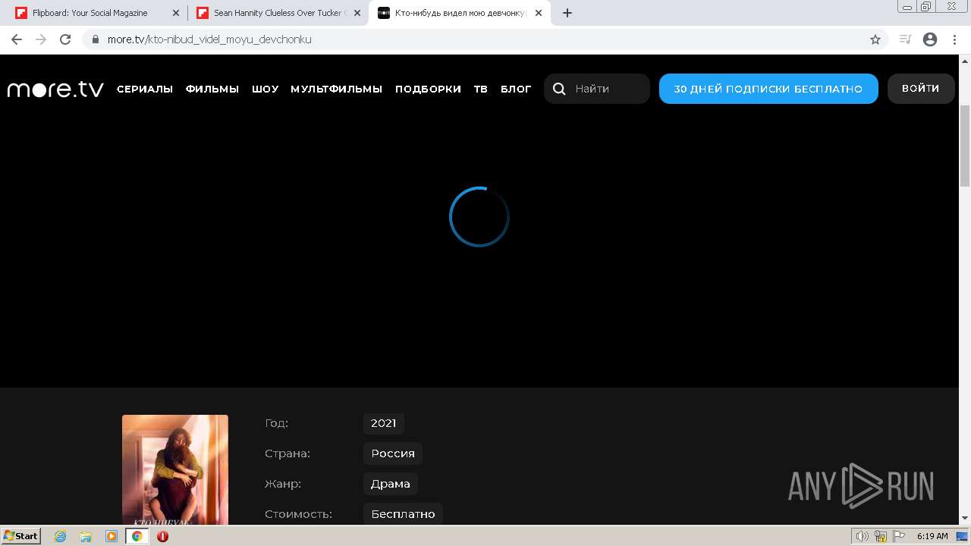This screenshot has height=546, width=971.
Task: Click the 2021 year tag
Action: (x=383, y=423)
